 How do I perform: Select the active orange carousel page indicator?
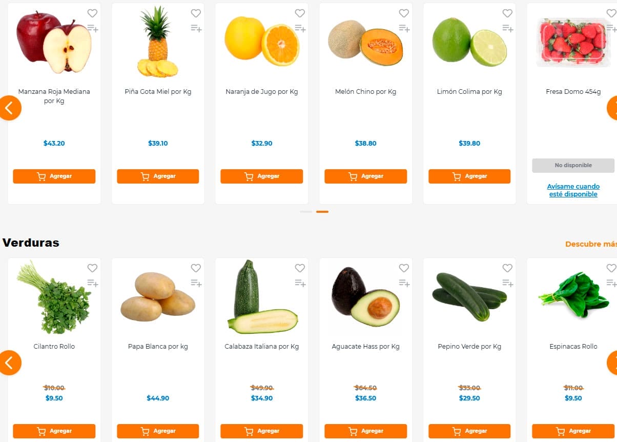pyautogui.click(x=322, y=212)
